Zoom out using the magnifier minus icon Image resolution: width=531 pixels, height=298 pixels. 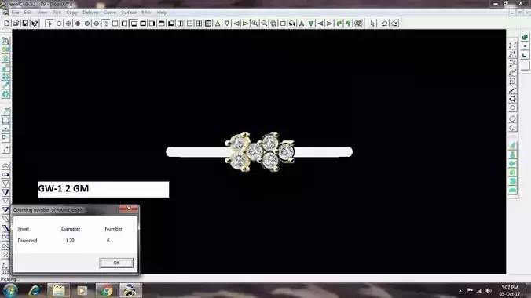264,24
